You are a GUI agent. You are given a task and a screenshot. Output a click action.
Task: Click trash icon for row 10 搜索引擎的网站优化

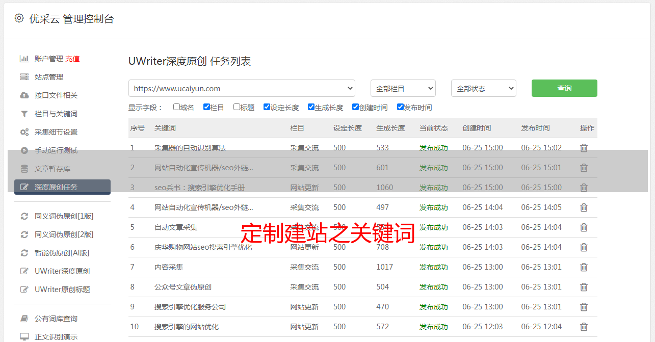click(584, 327)
